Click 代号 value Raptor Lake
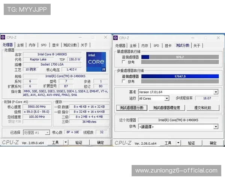Viewport: 225px width, 180px height. 38,59
